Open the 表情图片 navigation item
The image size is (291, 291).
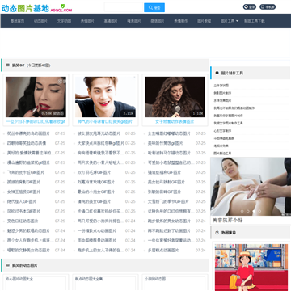[x=87, y=21]
